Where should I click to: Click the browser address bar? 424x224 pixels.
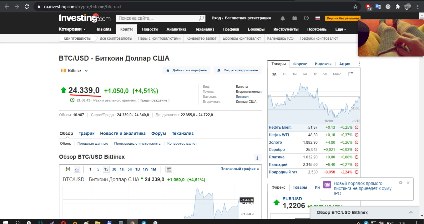(x=192, y=6)
